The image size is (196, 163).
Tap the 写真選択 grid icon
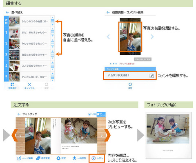(12, 85)
